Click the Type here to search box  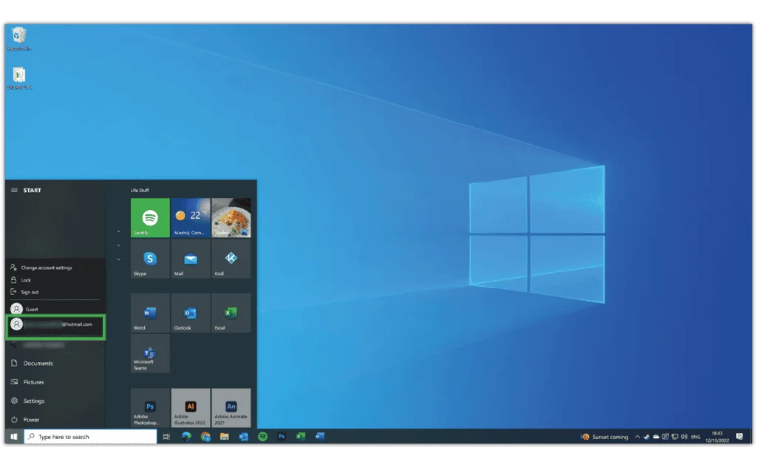[x=90, y=437]
